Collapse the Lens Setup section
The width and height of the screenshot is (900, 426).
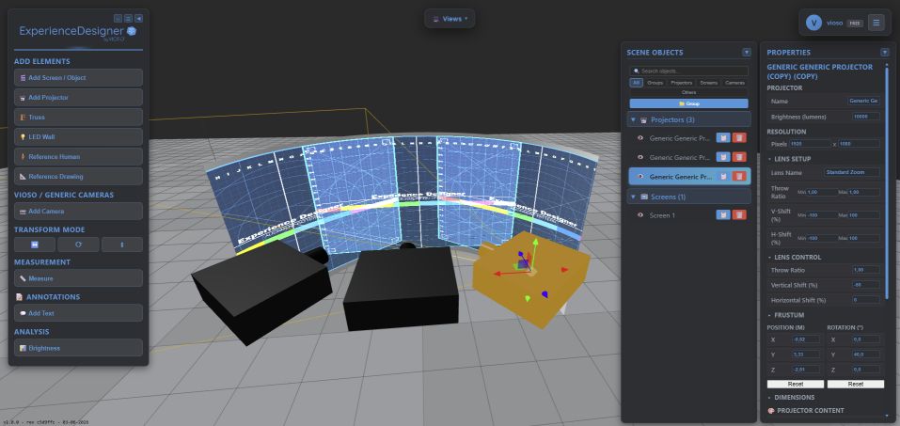(769, 159)
